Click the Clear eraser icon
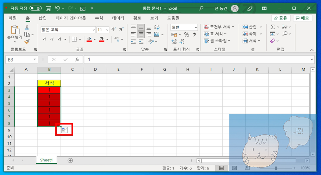Screen dimensions: 321x175 [x=273, y=41]
